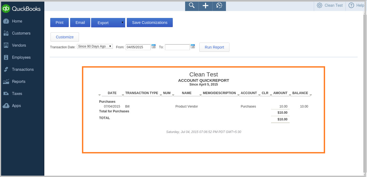Viewport: 367px width, 177px height.
Task: Click the Transactions sidebar icon
Action: click(6, 69)
